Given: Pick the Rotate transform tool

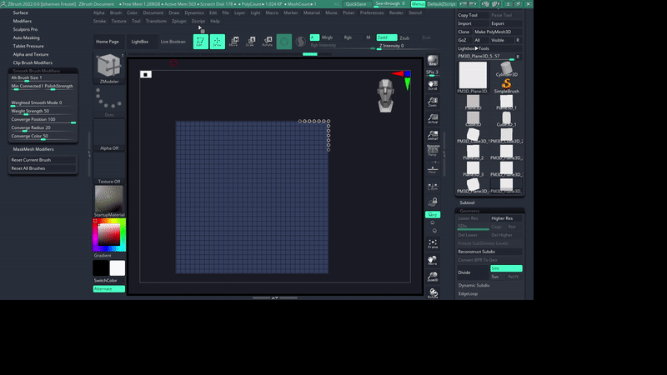Looking at the screenshot, I should [268, 42].
